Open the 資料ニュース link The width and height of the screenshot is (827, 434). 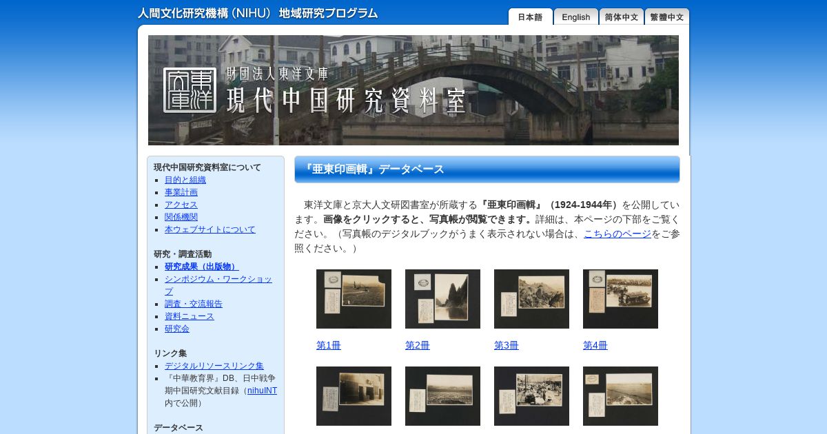pos(190,316)
